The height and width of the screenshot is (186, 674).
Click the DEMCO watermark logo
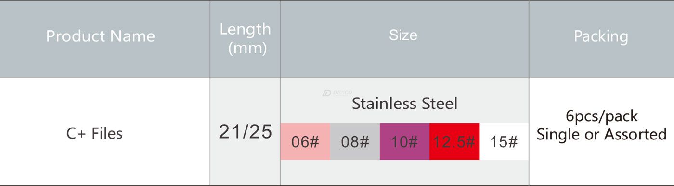click(337, 93)
